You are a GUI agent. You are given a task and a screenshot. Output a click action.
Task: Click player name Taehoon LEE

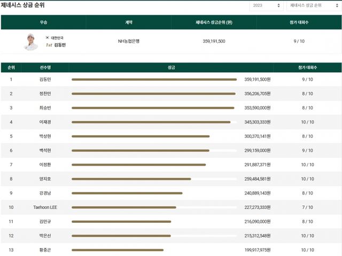click(46, 207)
